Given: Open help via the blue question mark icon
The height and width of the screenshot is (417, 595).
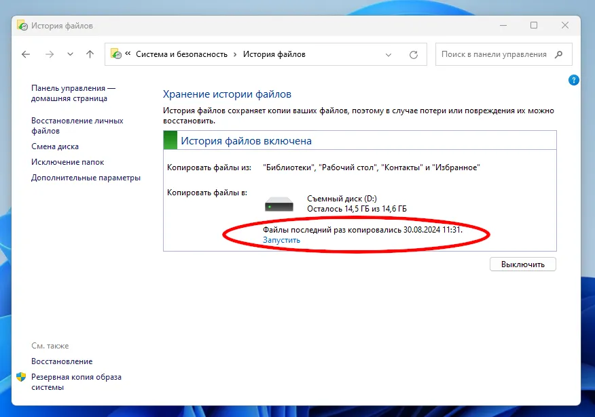Looking at the screenshot, I should click(x=573, y=80).
